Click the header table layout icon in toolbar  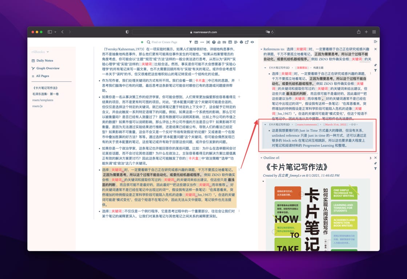point(230,42)
